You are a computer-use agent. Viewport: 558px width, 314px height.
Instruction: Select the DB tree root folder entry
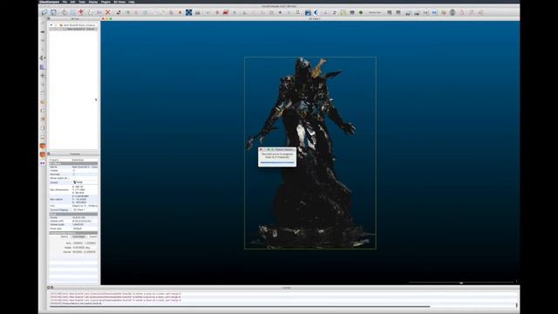(x=79, y=25)
